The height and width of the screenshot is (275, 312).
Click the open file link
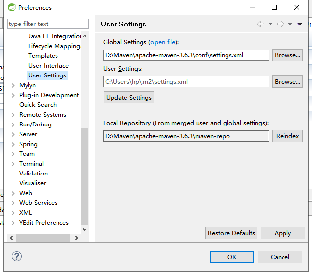(163, 42)
